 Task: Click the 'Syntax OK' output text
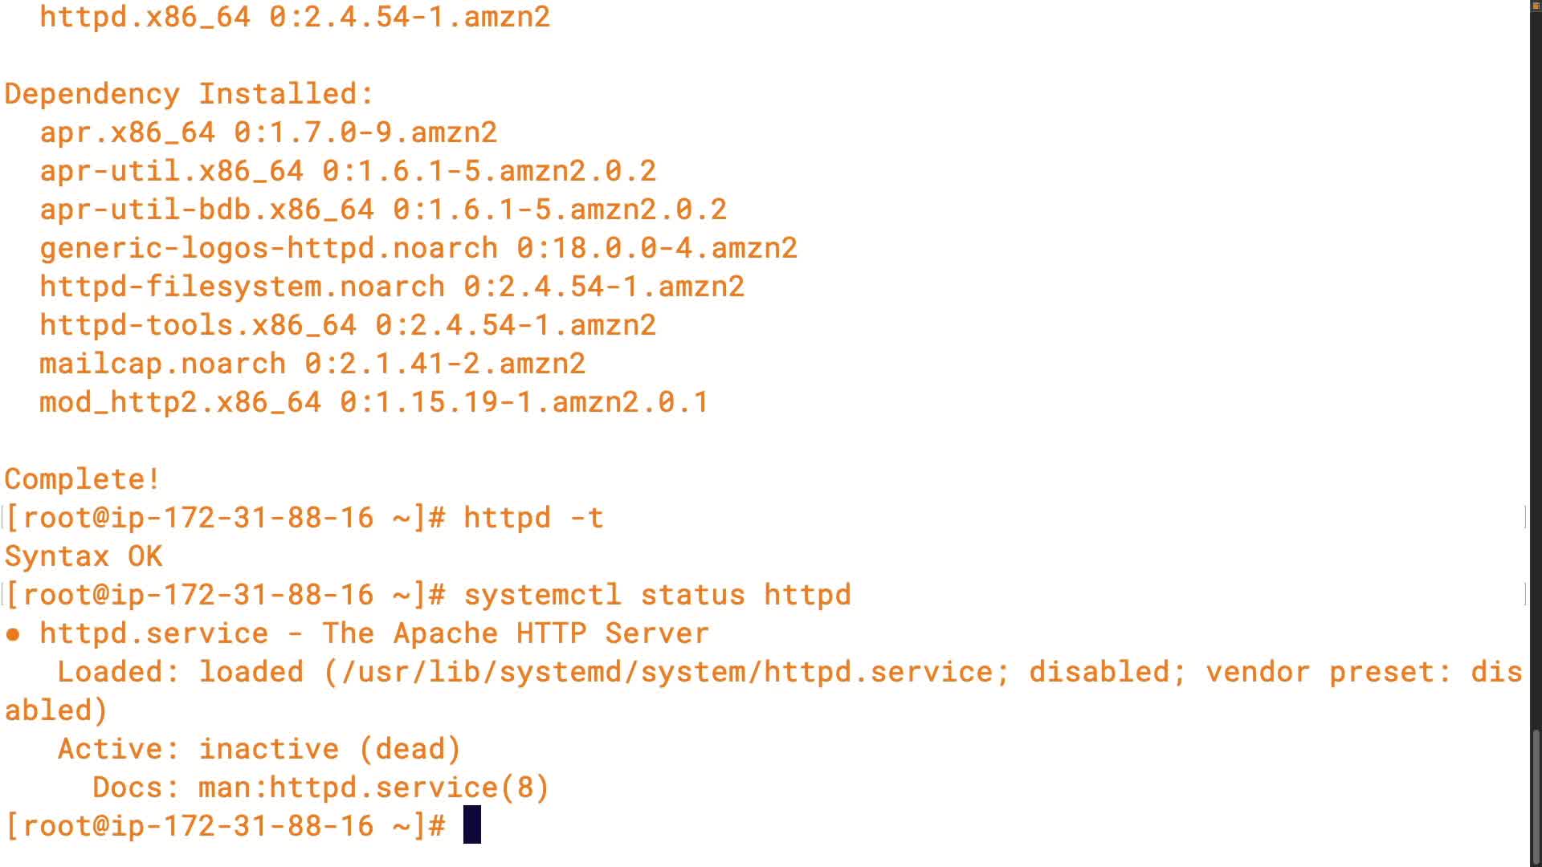coord(84,556)
